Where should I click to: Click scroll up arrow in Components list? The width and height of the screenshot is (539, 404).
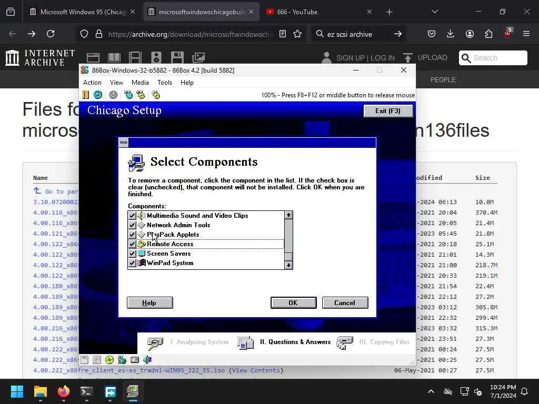click(288, 215)
